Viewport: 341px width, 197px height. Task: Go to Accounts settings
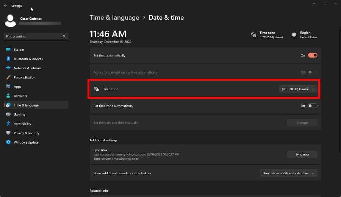36,96
